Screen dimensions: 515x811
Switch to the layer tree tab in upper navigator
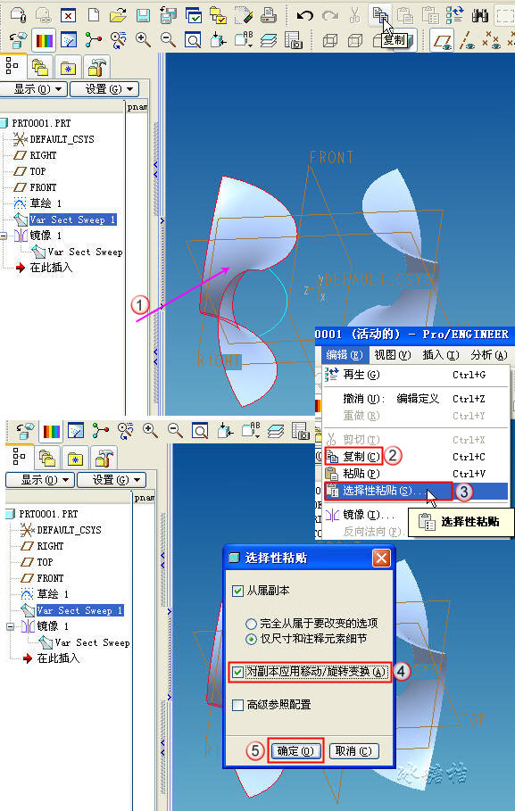(39, 67)
